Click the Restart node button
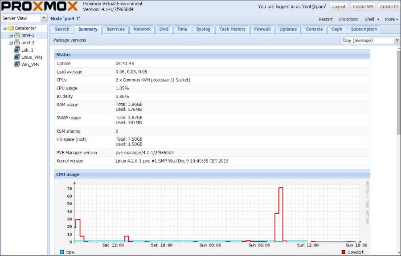The width and height of the screenshot is (401, 256). (x=326, y=19)
